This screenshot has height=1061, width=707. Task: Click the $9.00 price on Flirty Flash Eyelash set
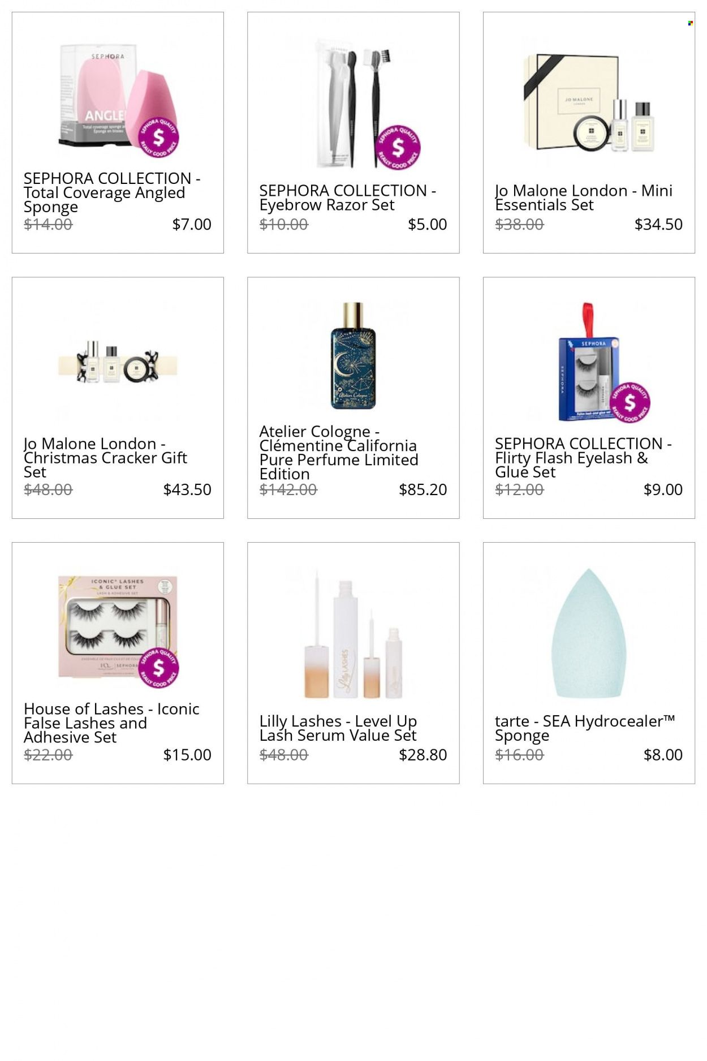click(663, 489)
